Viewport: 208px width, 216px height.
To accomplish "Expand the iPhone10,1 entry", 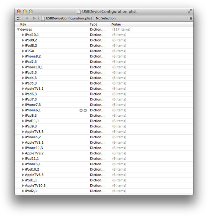I will (23, 67).
